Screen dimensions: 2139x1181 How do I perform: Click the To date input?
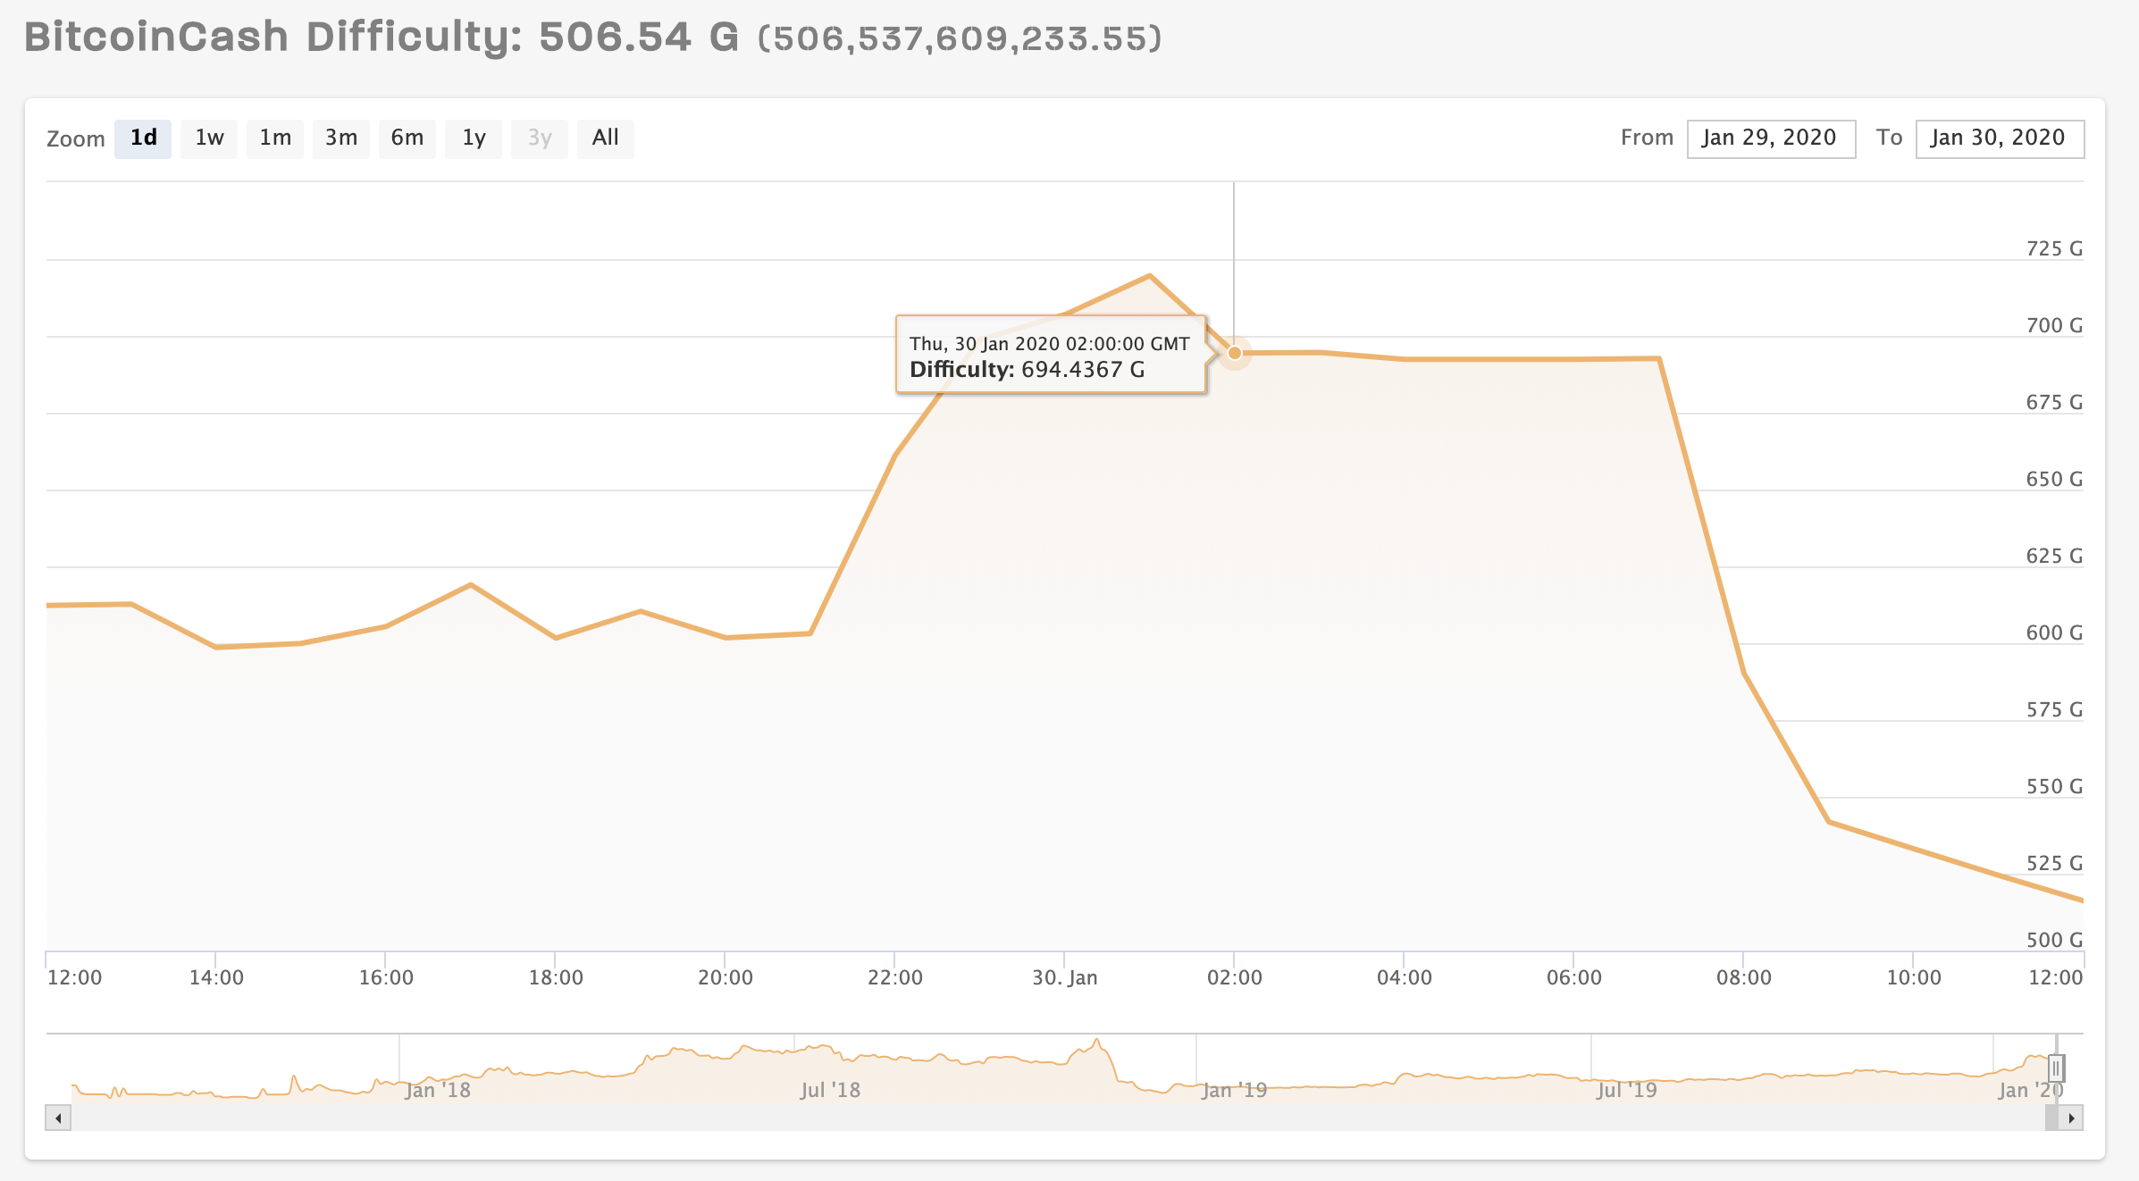(1999, 138)
